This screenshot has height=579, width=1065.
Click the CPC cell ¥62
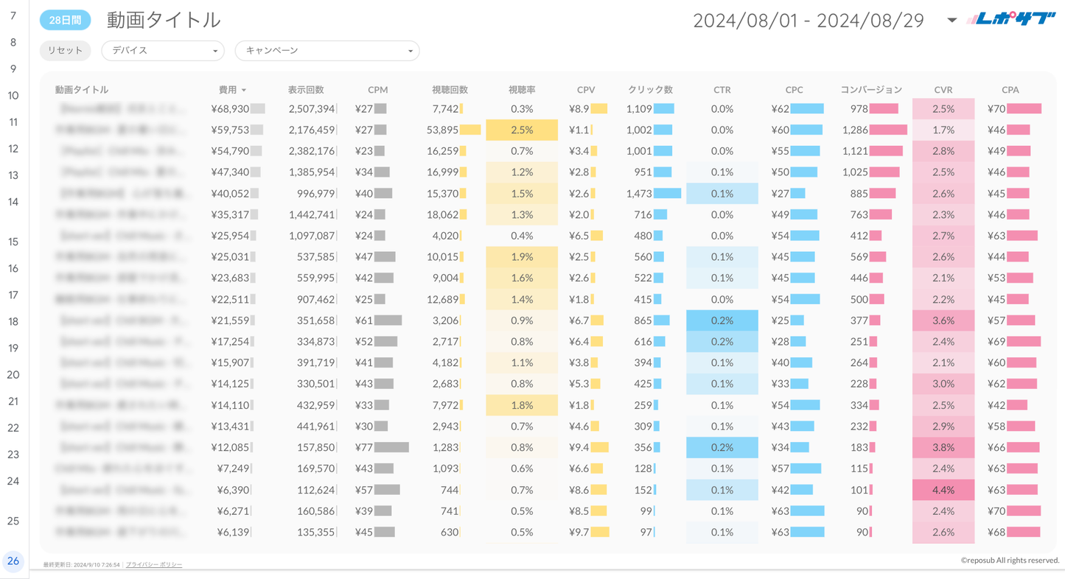tap(781, 109)
